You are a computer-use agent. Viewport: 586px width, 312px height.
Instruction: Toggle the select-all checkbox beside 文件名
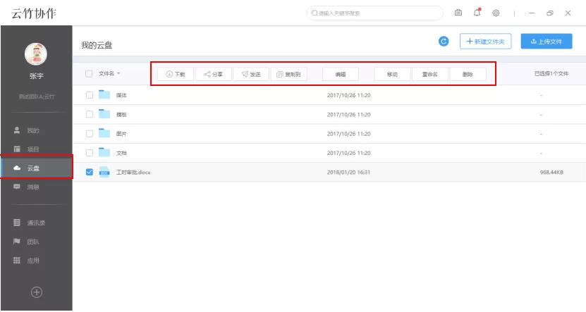pyautogui.click(x=89, y=74)
